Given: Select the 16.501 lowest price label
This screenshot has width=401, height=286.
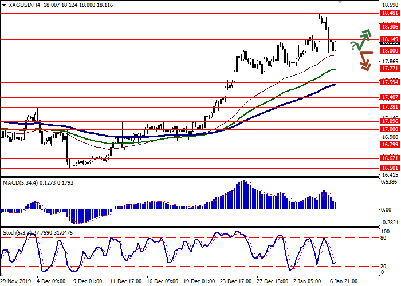Looking at the screenshot, I should click(389, 168).
